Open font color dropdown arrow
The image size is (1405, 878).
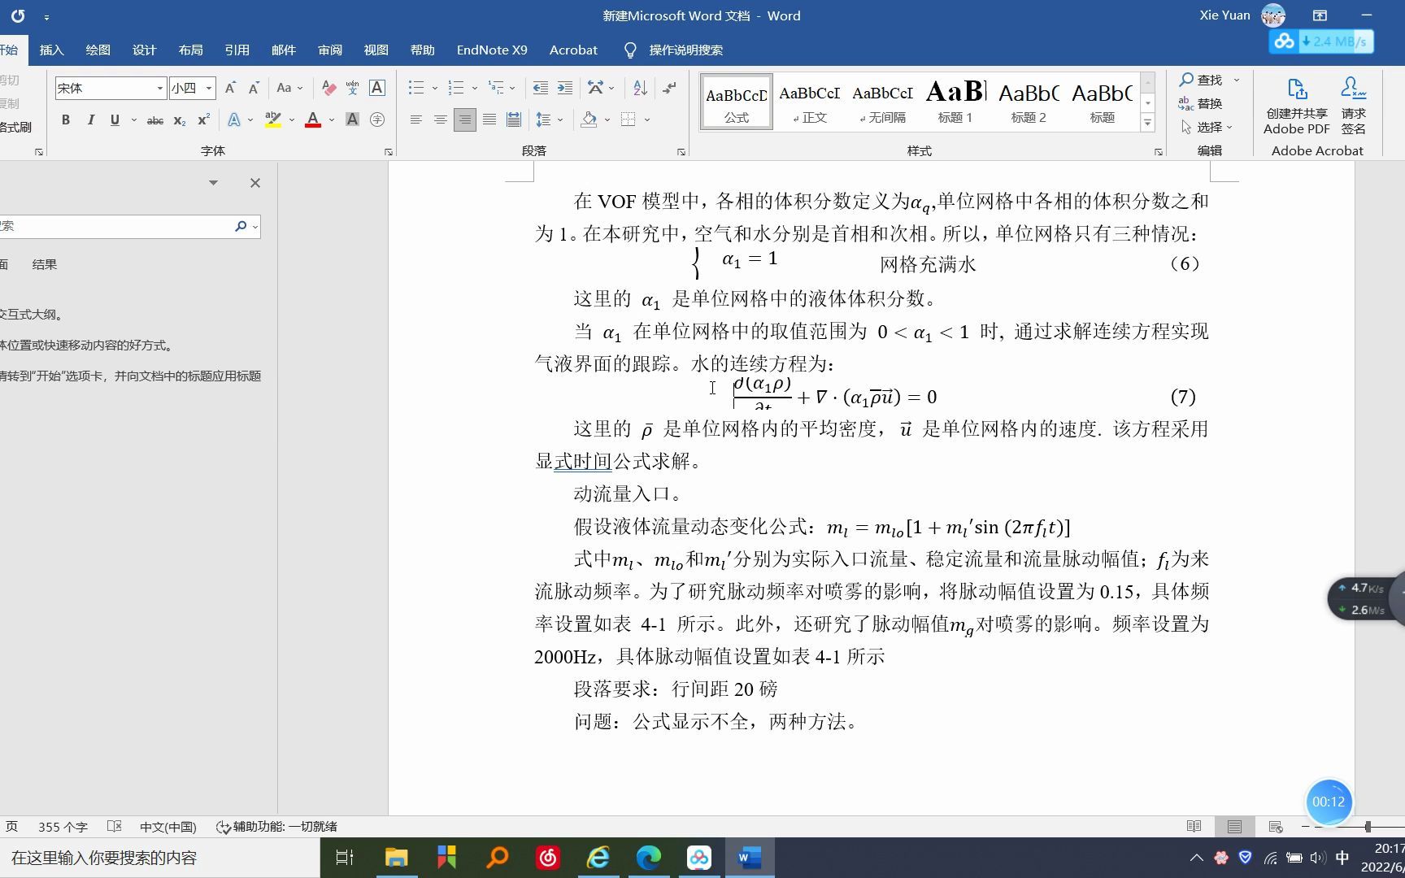tap(332, 120)
